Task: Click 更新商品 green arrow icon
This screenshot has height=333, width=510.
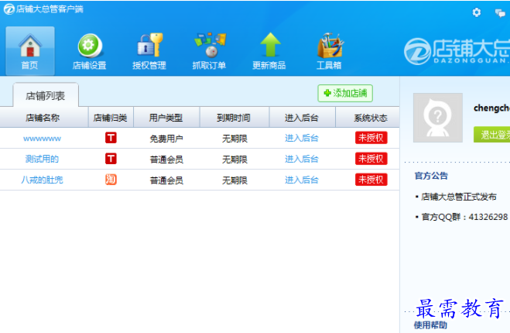Action: point(269,51)
